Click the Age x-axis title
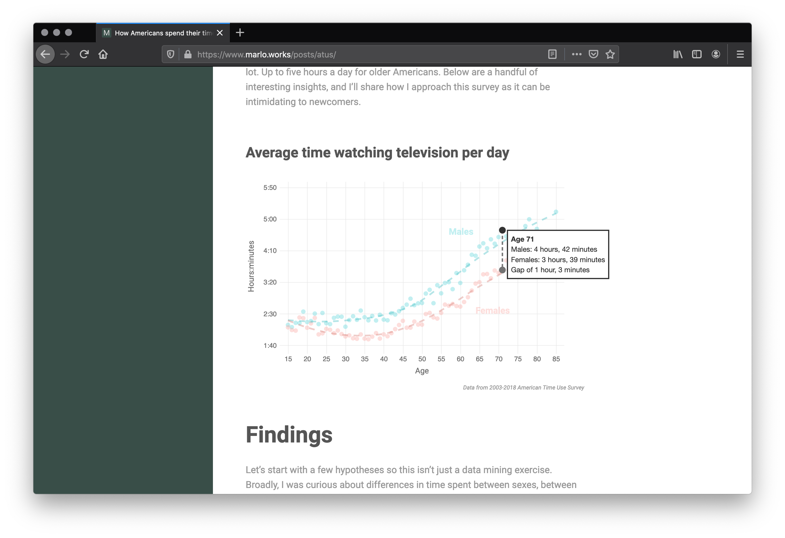The image size is (785, 538). 422,371
